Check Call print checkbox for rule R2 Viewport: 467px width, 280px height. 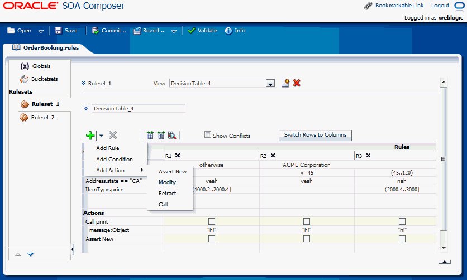tap(307, 221)
